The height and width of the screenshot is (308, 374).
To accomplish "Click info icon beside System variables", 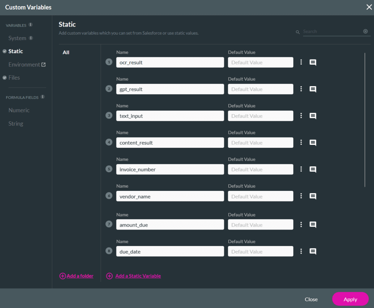I will pos(31,38).
